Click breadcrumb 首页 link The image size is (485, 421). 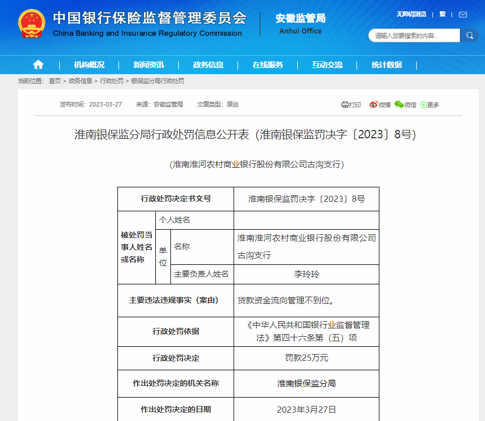click(x=55, y=81)
